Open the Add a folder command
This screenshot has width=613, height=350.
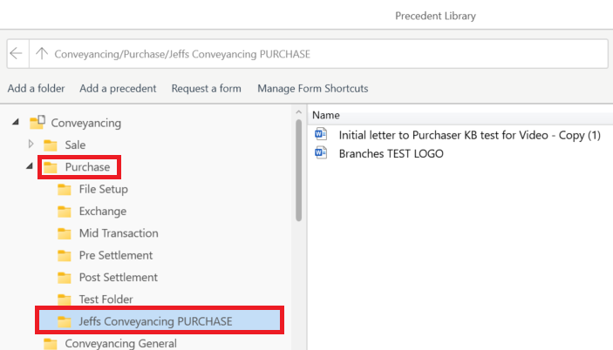tap(37, 88)
